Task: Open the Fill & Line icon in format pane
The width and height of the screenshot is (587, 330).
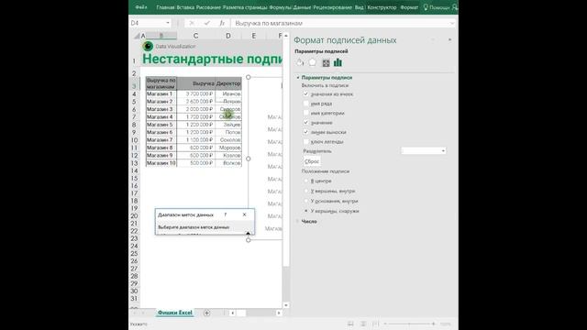Action: tap(300, 63)
